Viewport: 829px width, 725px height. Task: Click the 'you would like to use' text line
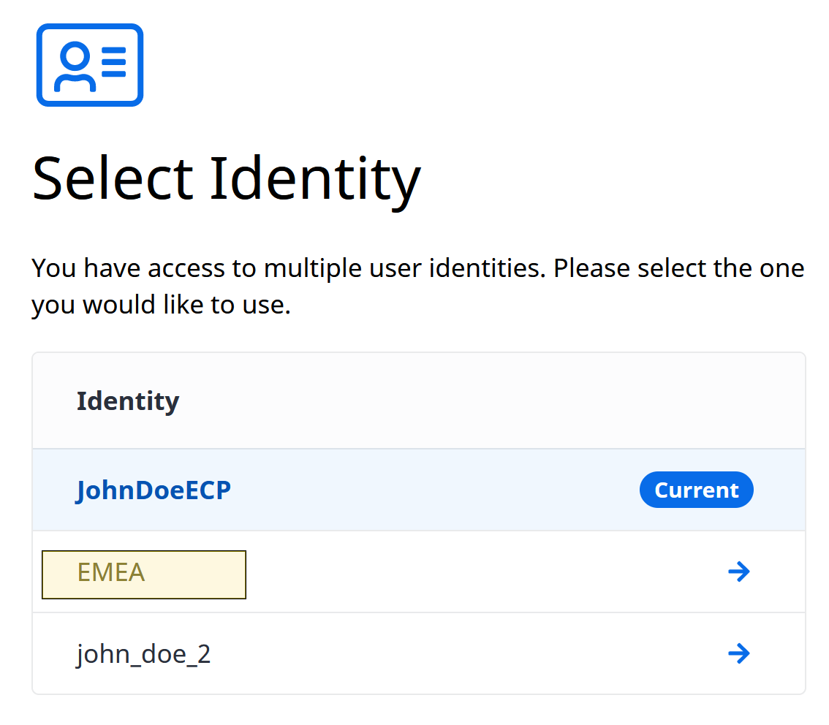162,305
